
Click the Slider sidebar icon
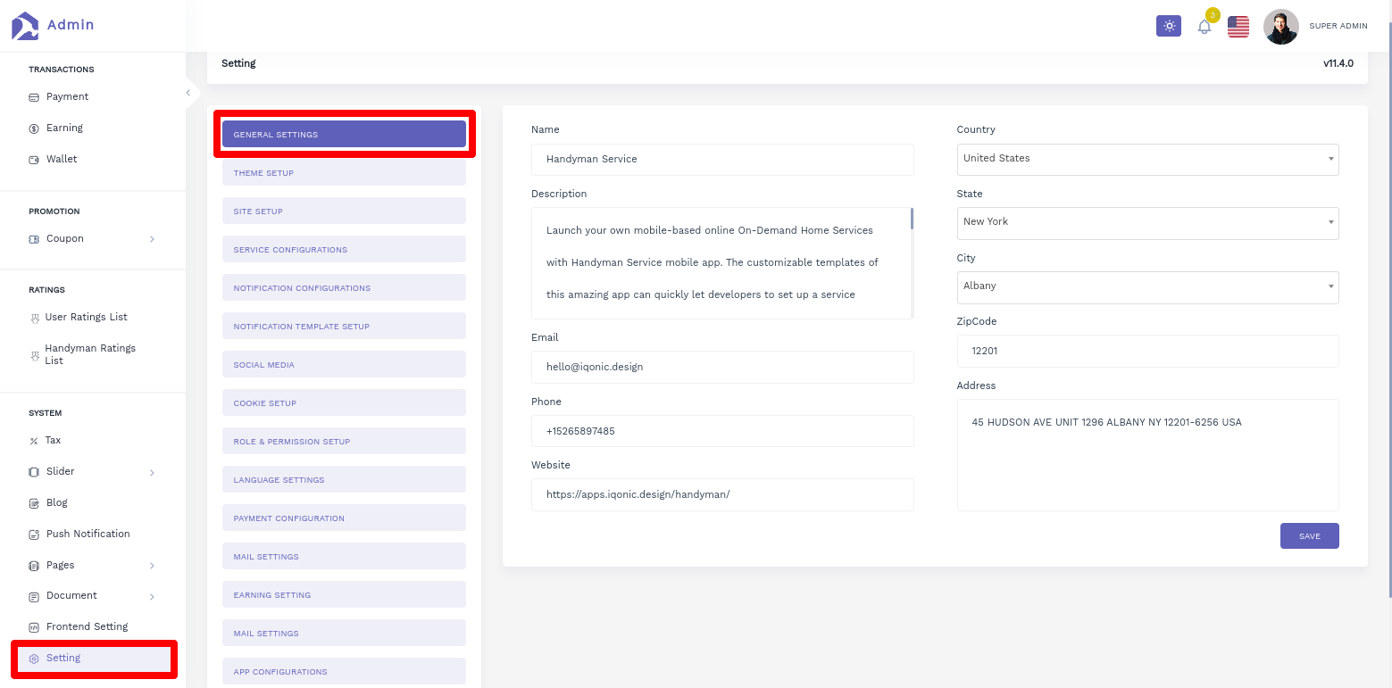pyautogui.click(x=34, y=472)
